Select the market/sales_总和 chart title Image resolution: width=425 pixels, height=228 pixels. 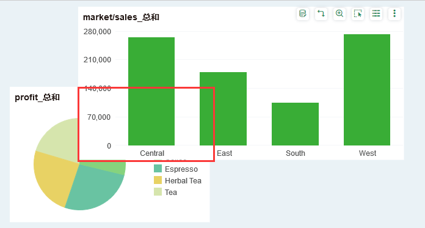click(121, 17)
